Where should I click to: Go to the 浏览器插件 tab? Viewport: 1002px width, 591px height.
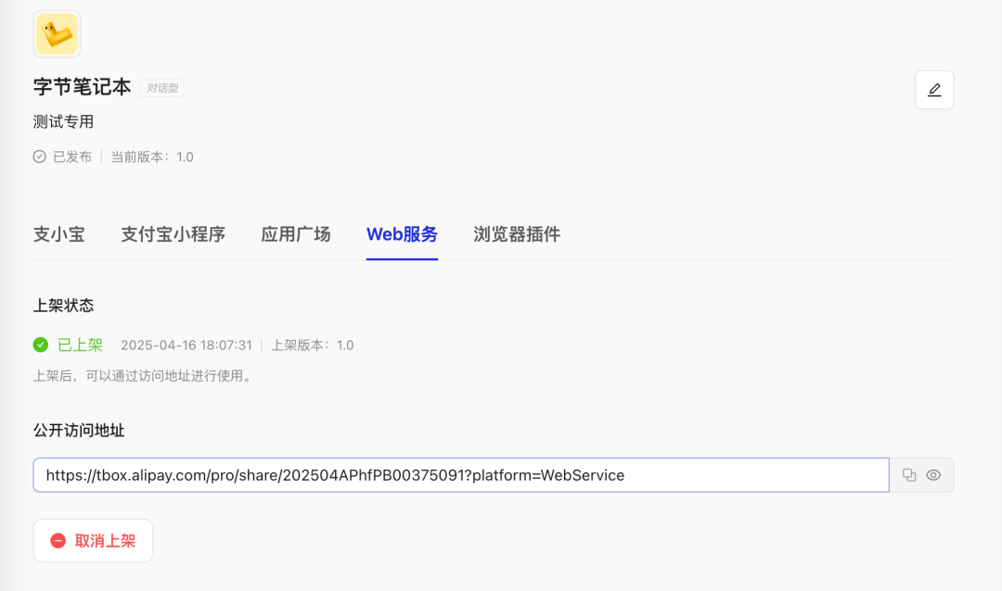click(x=517, y=234)
